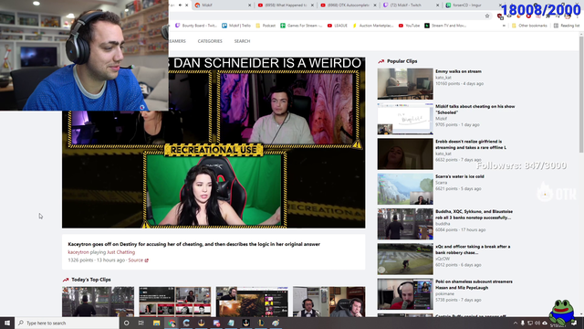Close the Mizkif Reddit tab
The height and width of the screenshot is (329, 584).
[x=249, y=5]
